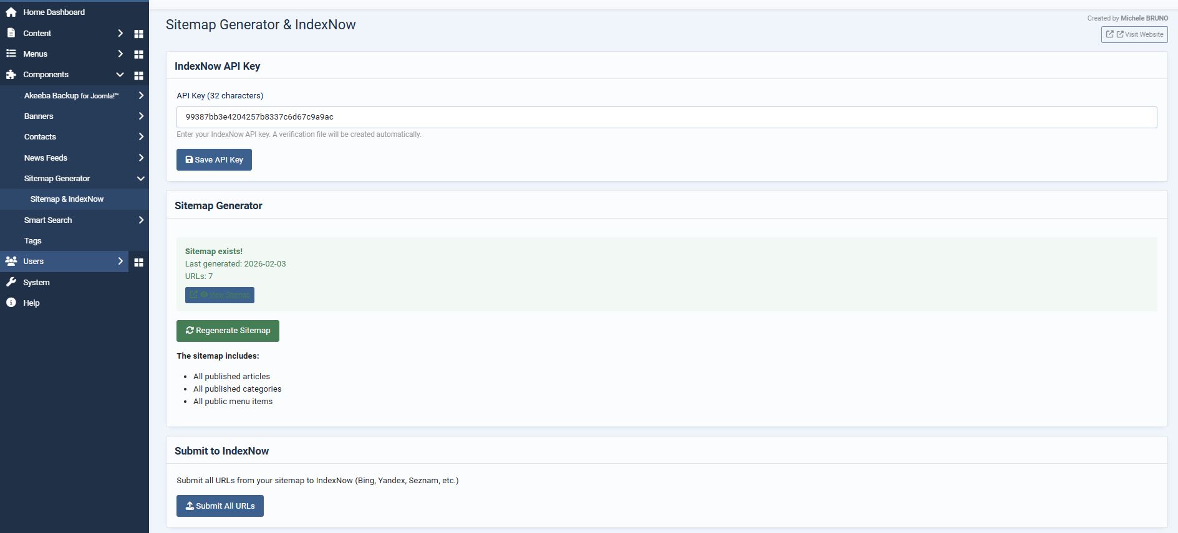Click the View Sitemap button

point(220,295)
